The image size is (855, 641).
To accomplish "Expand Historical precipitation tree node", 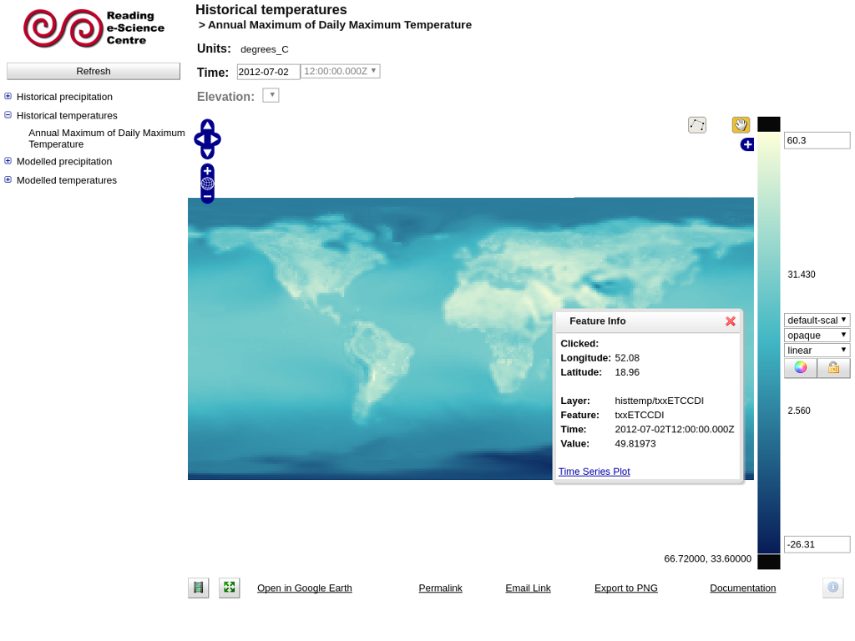I will (8, 97).
